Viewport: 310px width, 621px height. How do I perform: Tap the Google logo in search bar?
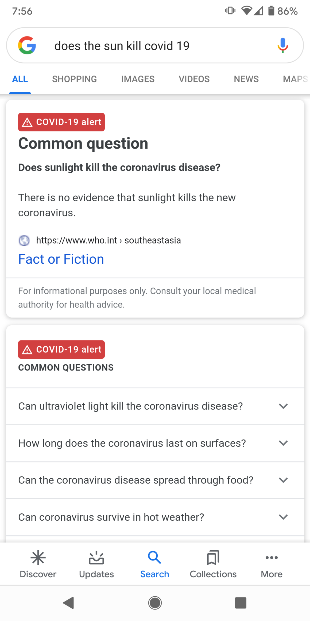[x=27, y=45]
